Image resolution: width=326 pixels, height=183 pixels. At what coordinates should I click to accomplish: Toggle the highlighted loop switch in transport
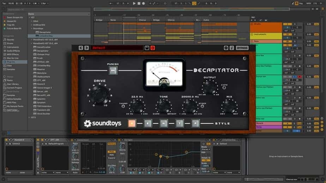point(194,3)
